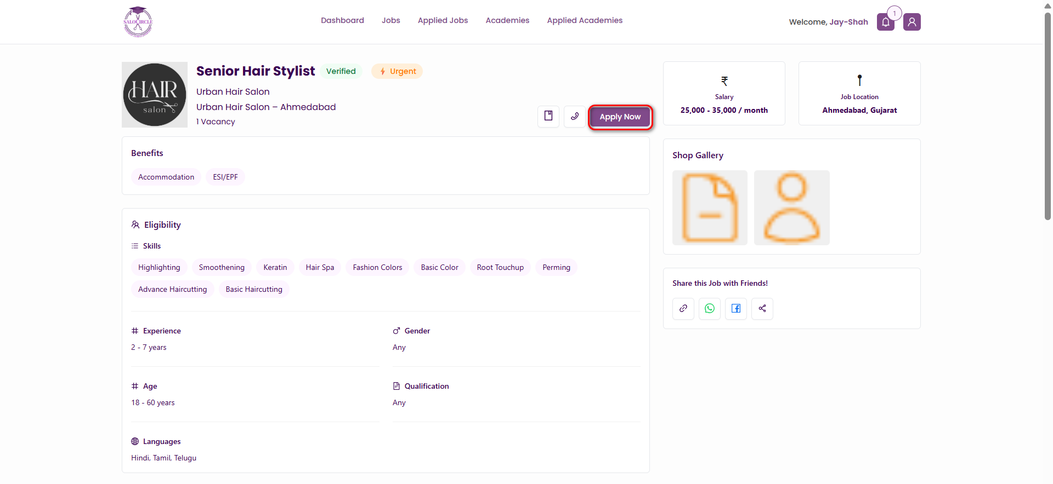
Task: Click the page vertical scrollbar
Action: pos(1048,116)
